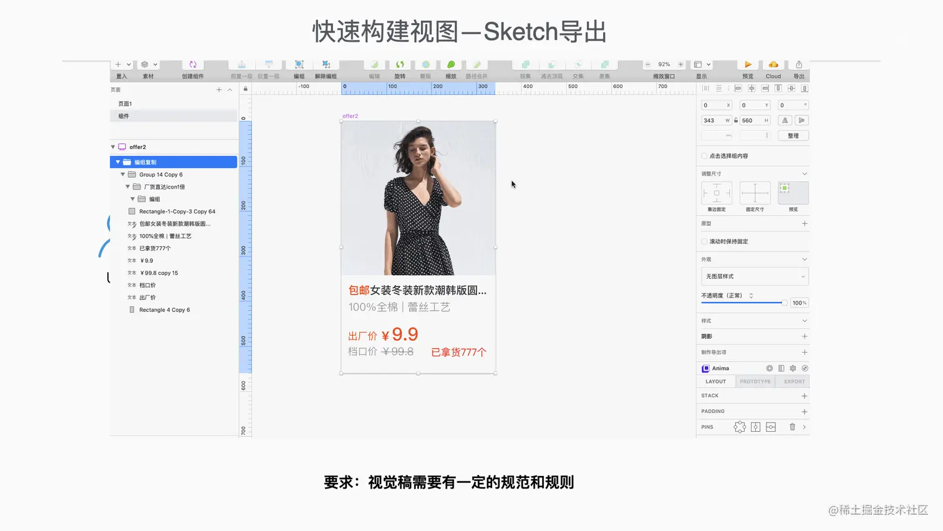943x531 pixels.
Task: Open the 置入 insert dropdown arrow
Action: pos(129,64)
